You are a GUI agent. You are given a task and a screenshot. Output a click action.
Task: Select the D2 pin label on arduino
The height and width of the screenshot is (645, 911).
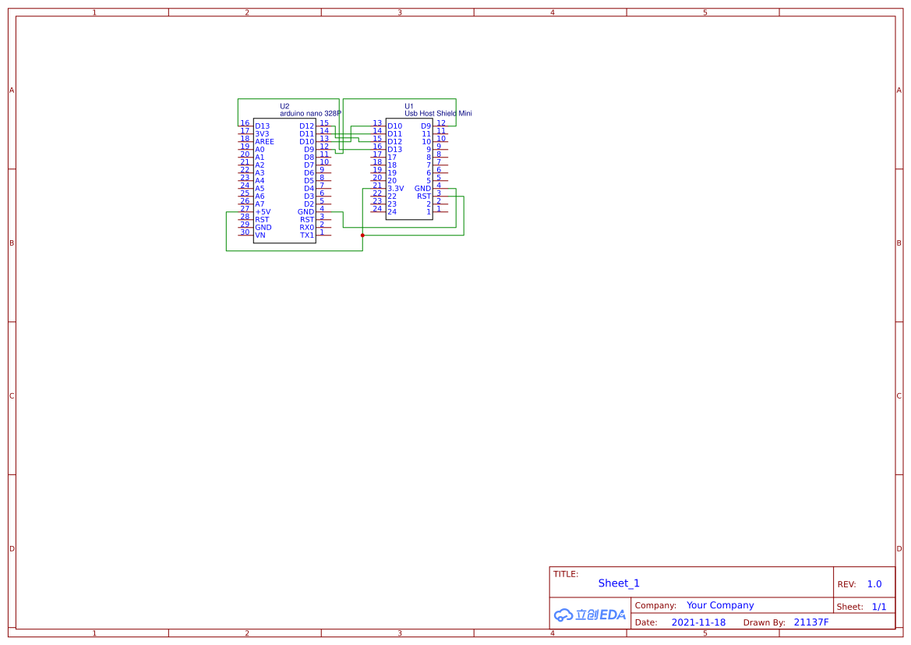pyautogui.click(x=309, y=204)
